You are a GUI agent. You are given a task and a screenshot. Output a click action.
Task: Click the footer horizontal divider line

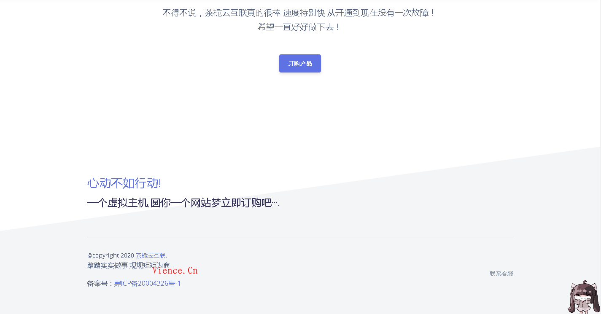pyautogui.click(x=300, y=237)
